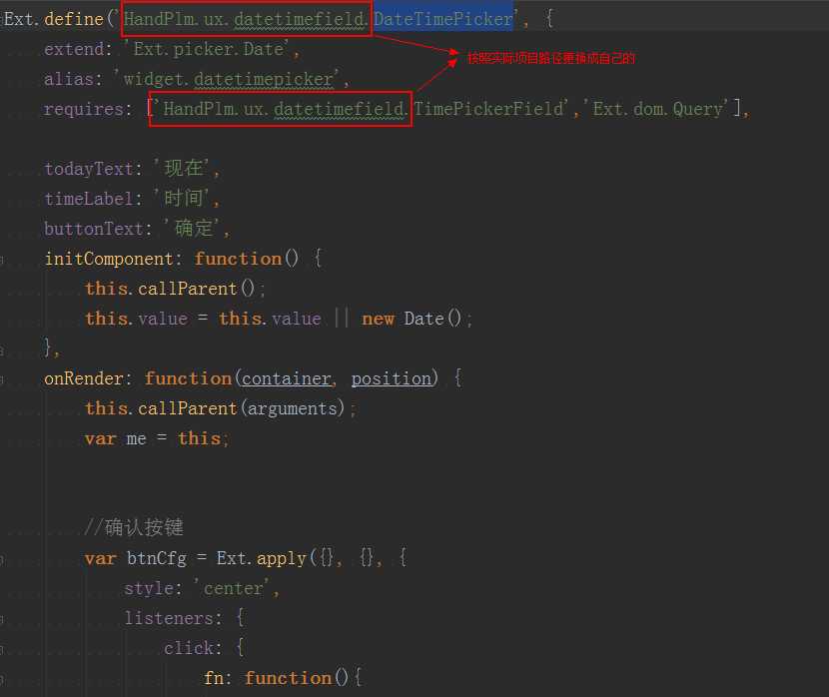Click the 'listeners:' property
The image size is (829, 697).
[x=174, y=618]
